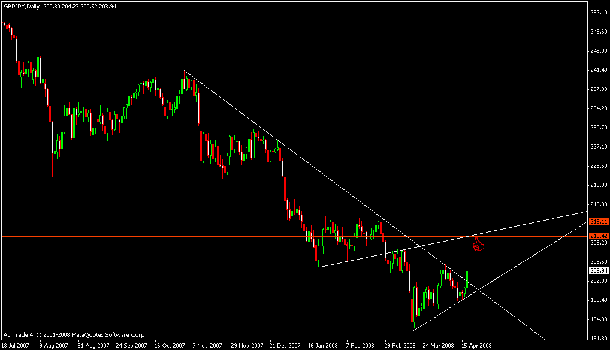610x350 pixels.
Task: Click the 205.60 price scale value
Action: (599, 262)
